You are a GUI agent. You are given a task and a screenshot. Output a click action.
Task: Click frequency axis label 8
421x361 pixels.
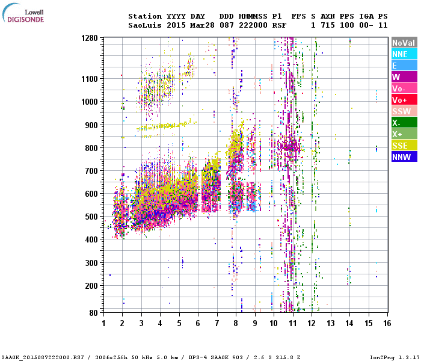[236, 324]
